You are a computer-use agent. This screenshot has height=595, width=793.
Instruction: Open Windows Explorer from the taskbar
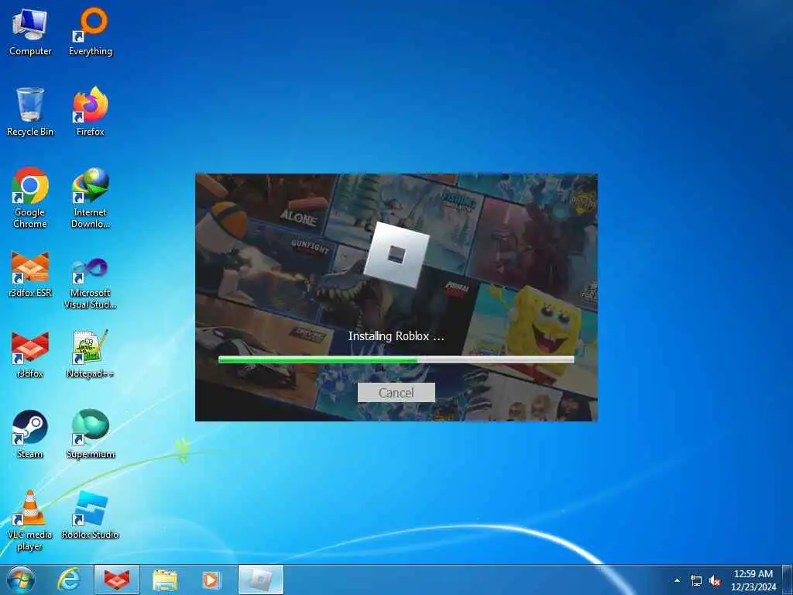pos(165,580)
